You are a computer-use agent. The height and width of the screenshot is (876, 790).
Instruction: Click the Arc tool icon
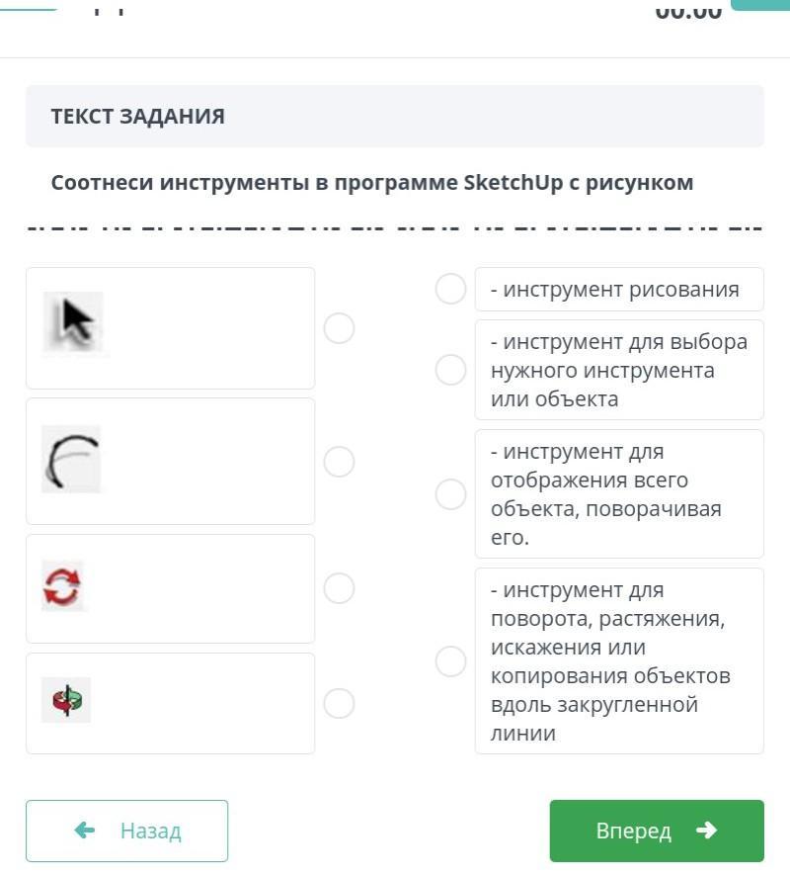click(71, 460)
